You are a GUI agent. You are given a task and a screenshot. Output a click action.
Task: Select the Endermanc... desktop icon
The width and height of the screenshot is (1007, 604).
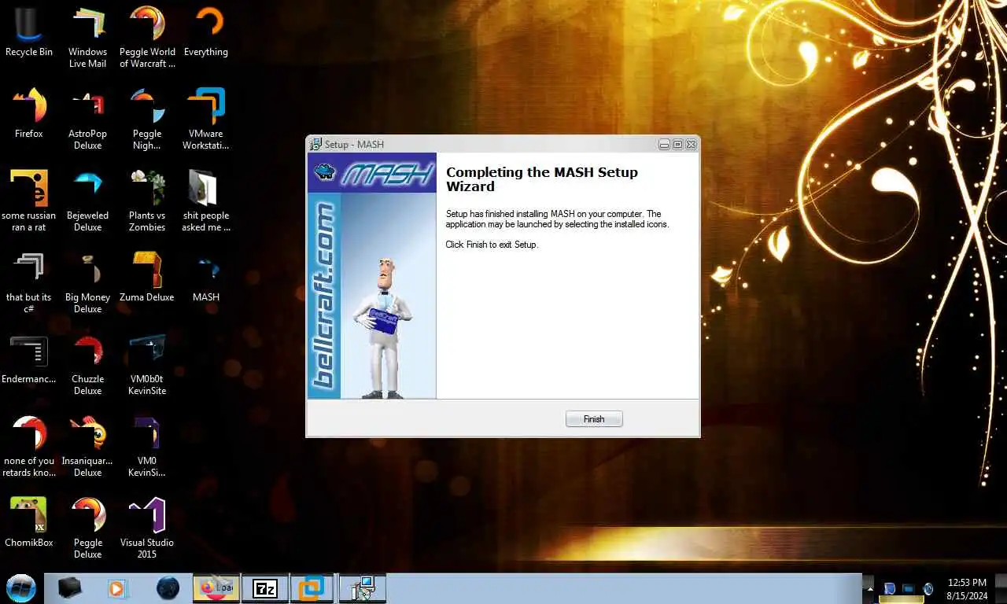pyautogui.click(x=29, y=359)
